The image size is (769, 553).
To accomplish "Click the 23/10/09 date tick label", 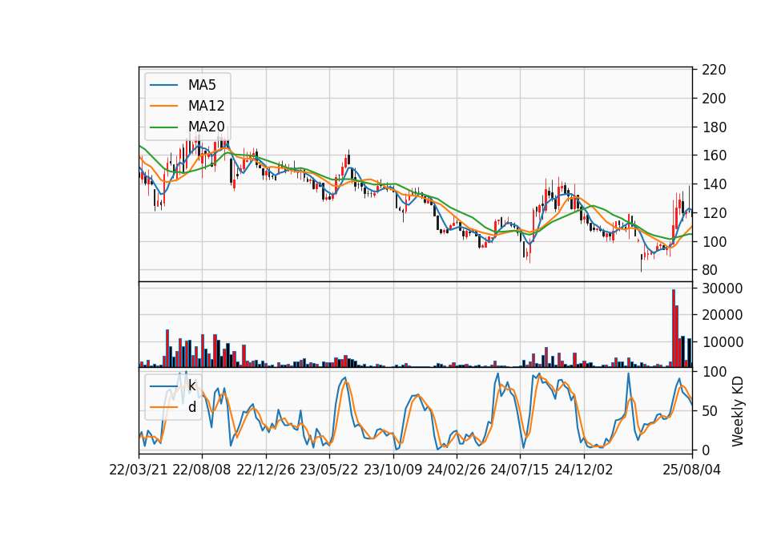I will (x=393, y=470).
